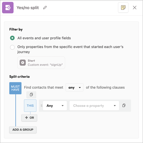Screen dimensions: 143x143
Task: Open the 'any' clauses match dropdown
Action: click(x=75, y=87)
